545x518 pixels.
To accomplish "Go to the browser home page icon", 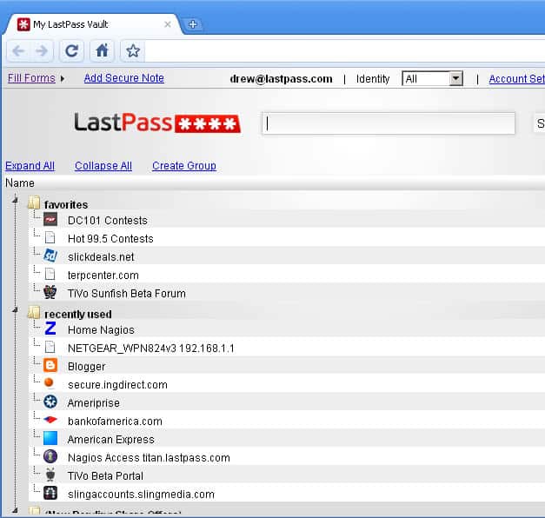I will (x=102, y=51).
